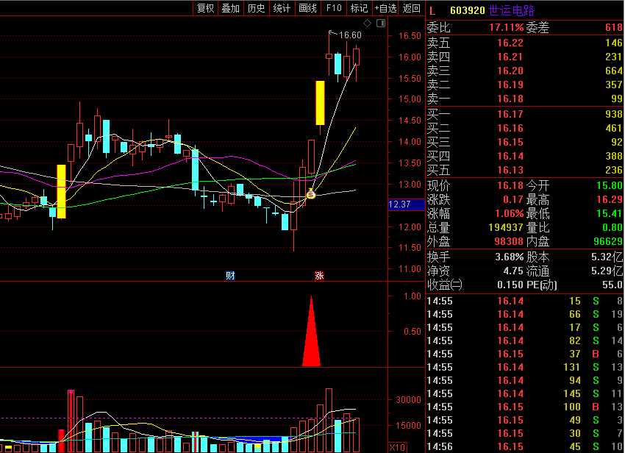Toggle the side panel icon above the chart

click(381, 23)
